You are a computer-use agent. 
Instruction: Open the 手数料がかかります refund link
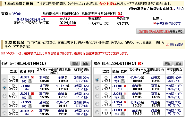pos(168,23)
